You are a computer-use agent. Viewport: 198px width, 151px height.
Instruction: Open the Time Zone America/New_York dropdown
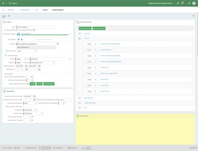43,63
